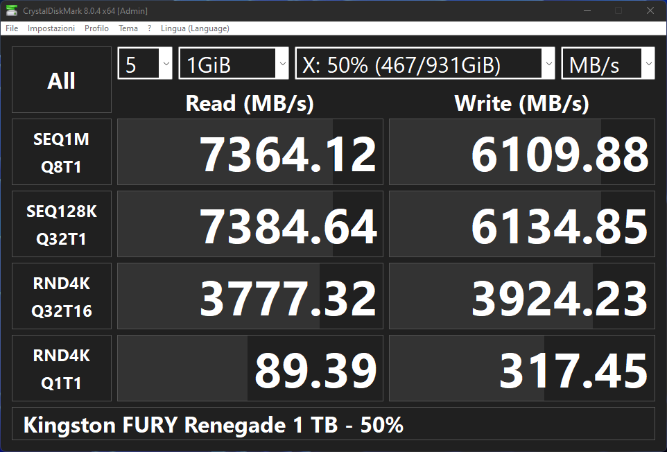Start the SEQ128K Q32T1 test

coord(62,225)
